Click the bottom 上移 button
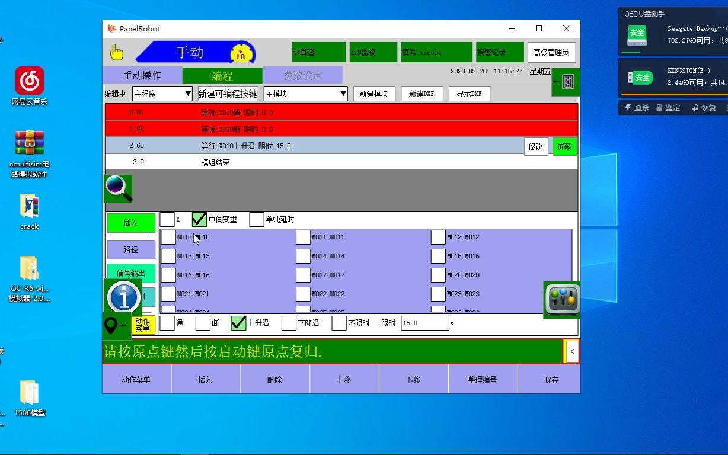The width and height of the screenshot is (728, 455). pos(344,380)
